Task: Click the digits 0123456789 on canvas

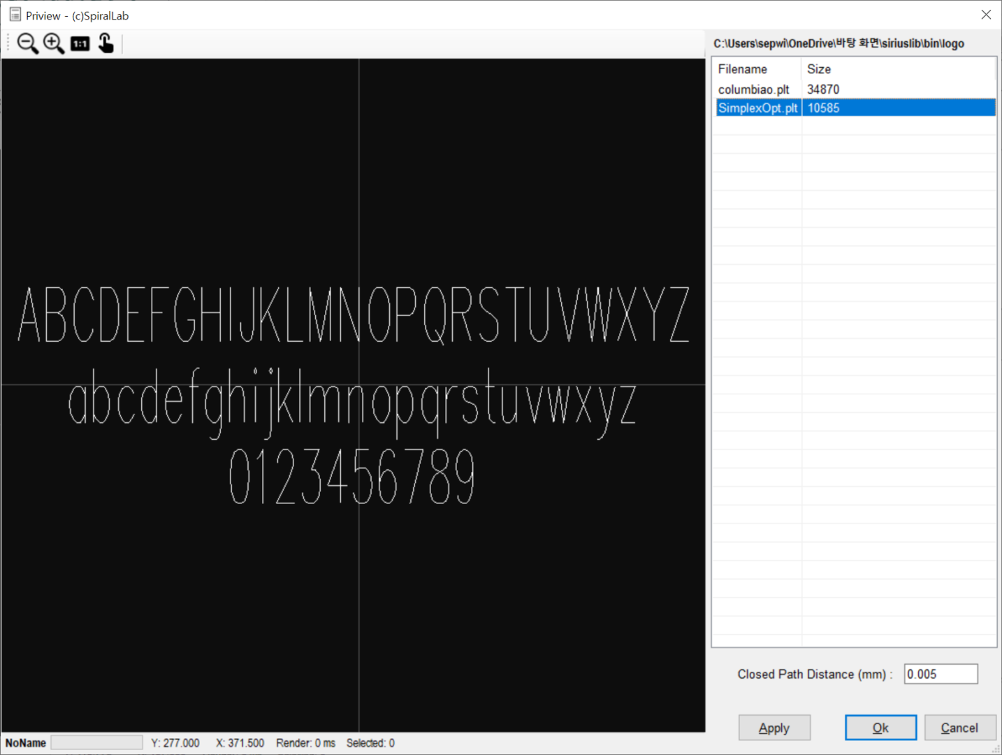Action: click(x=352, y=477)
